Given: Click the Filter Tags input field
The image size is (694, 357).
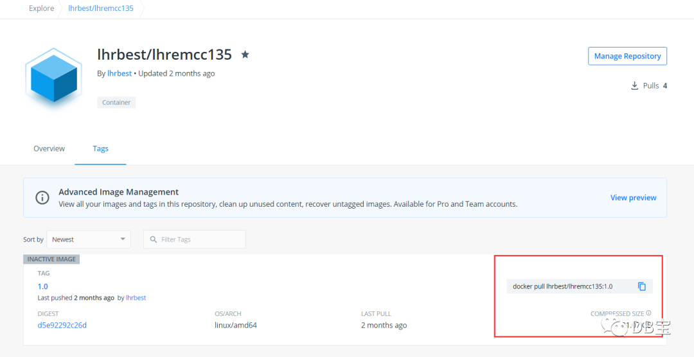Looking at the screenshot, I should tap(199, 239).
